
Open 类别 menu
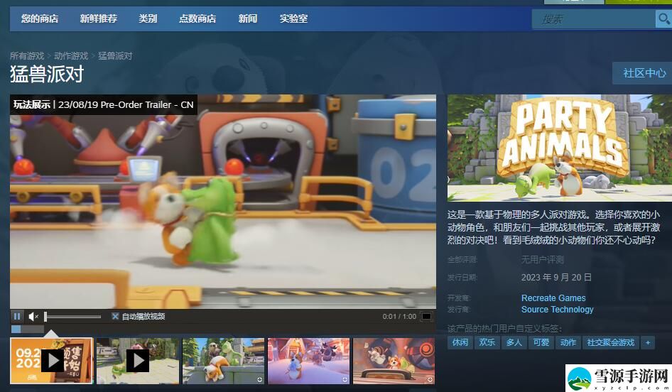[148, 18]
